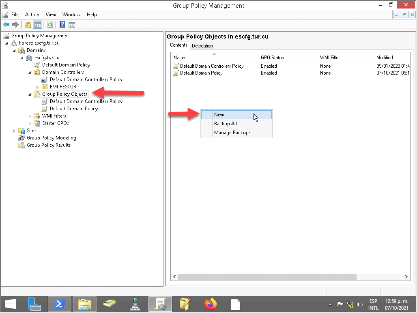Open the Action menu
This screenshot has width=417, height=313.
(32, 15)
